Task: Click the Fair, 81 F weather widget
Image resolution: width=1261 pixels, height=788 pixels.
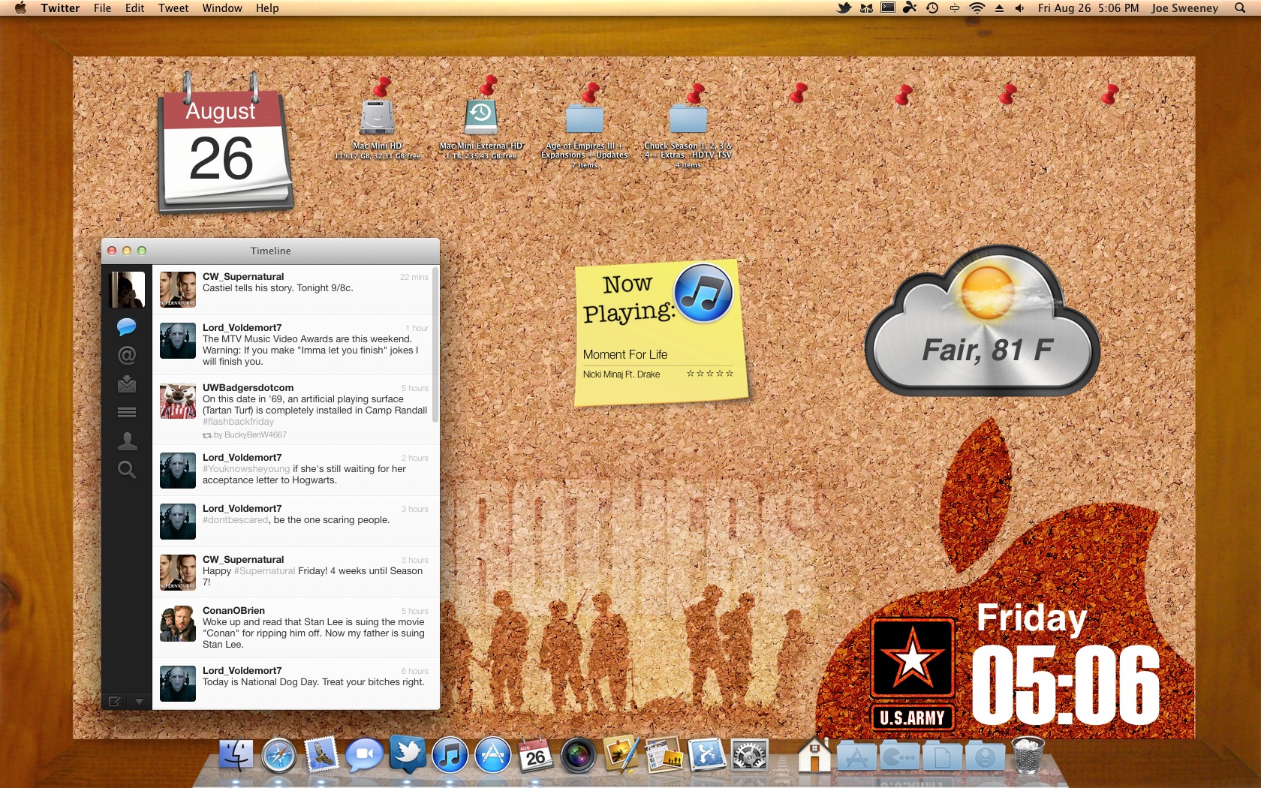Action: pos(983,321)
